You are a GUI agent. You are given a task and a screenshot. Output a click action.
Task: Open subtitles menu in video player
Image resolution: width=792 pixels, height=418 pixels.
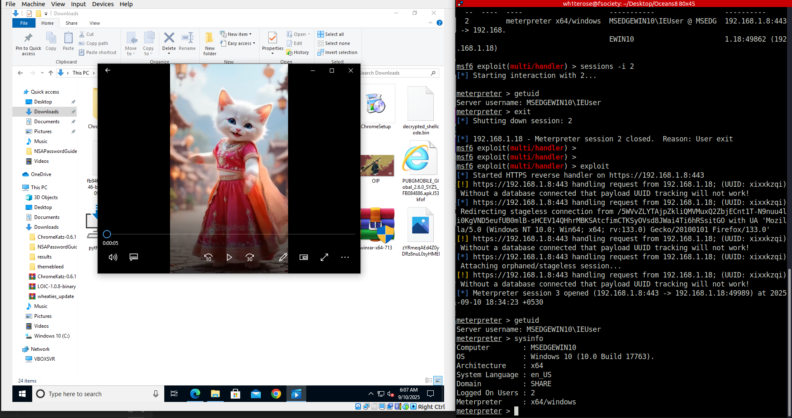click(134, 257)
